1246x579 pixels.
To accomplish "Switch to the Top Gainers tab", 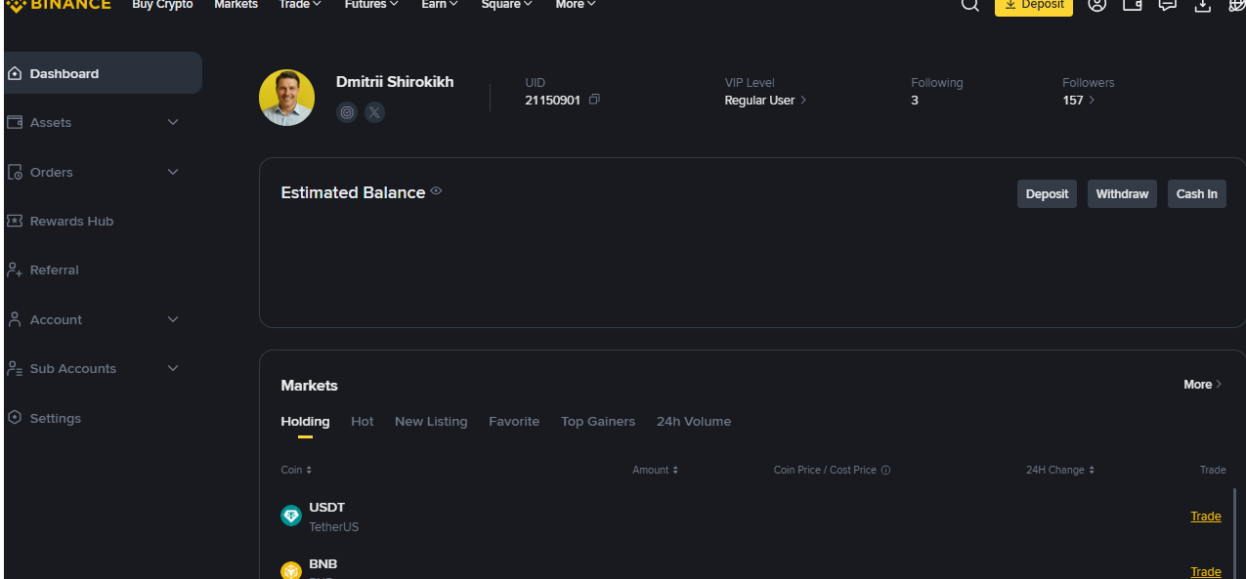I will pos(598,421).
